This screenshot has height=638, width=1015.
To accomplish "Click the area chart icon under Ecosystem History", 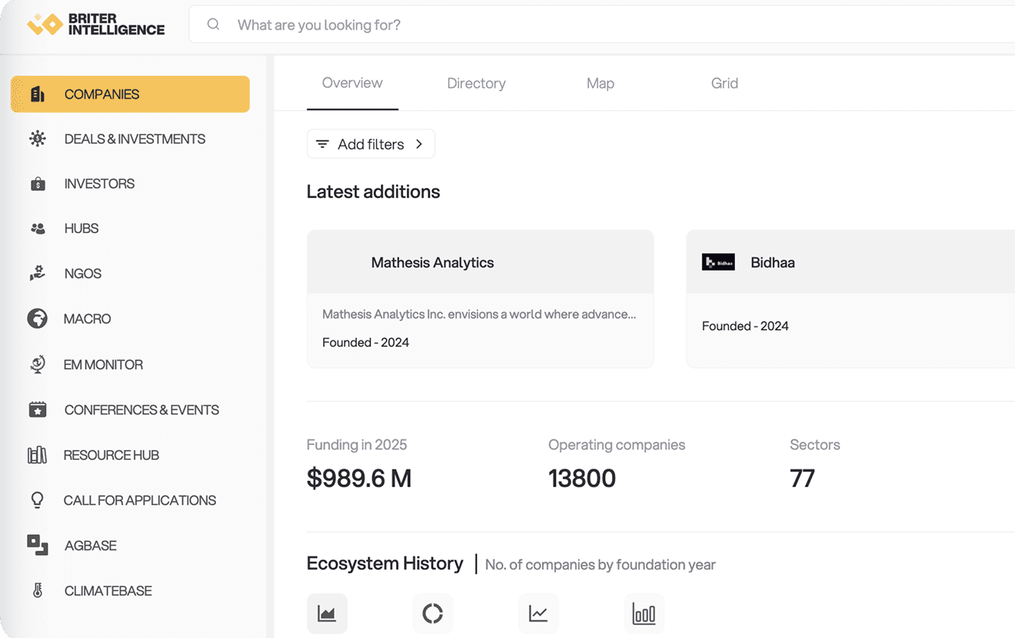I will click(x=327, y=614).
